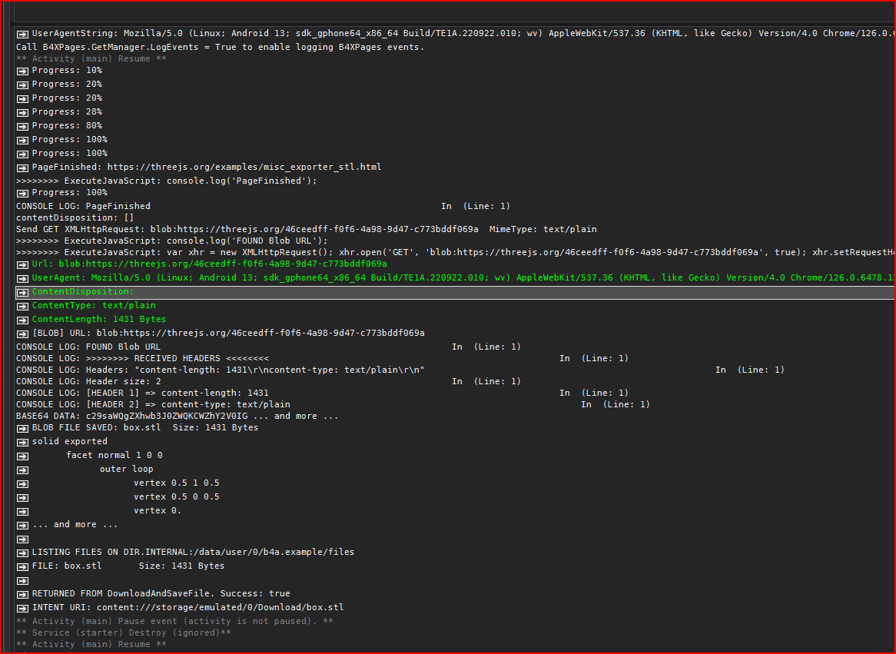Click arrow icon beside truncated vertex 0. line
The image size is (896, 654).
click(x=22, y=511)
